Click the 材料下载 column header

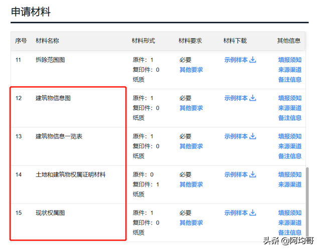point(235,41)
